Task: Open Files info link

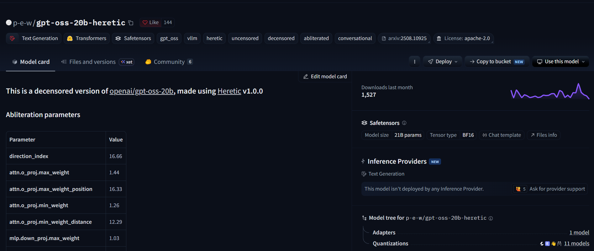Action: 544,135
